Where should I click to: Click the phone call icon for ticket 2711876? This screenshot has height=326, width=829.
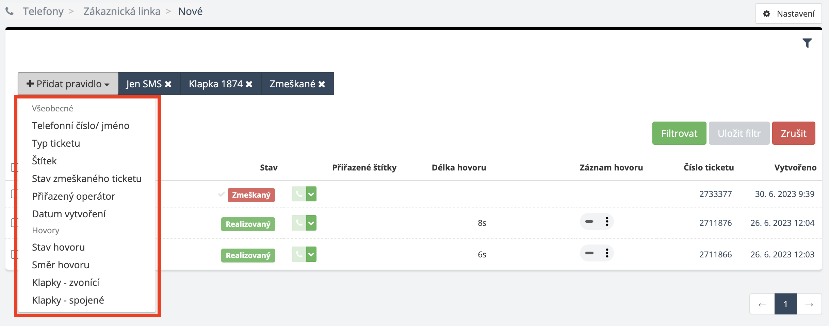299,223
